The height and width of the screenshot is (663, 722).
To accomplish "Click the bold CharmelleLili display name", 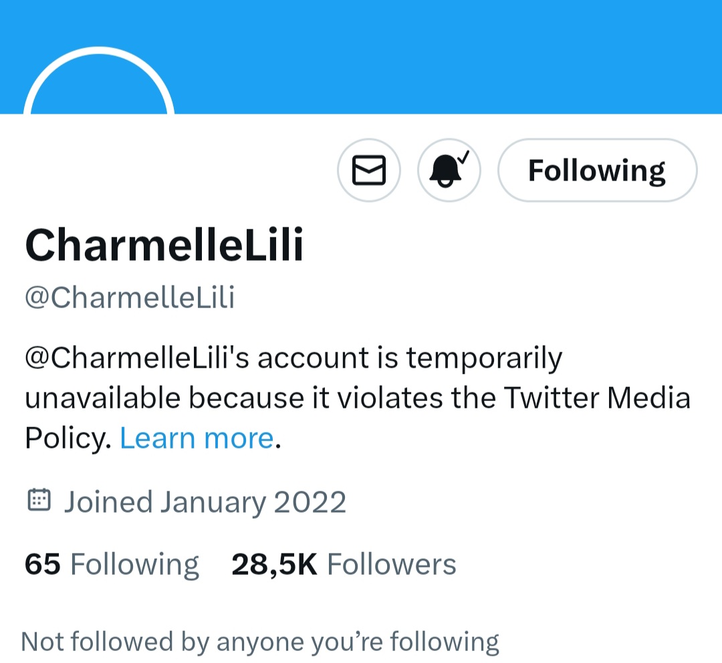I will (x=164, y=245).
